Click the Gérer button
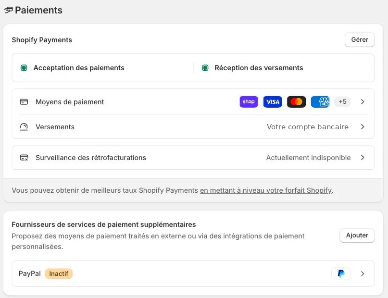This screenshot has height=298, width=388. pyautogui.click(x=360, y=39)
